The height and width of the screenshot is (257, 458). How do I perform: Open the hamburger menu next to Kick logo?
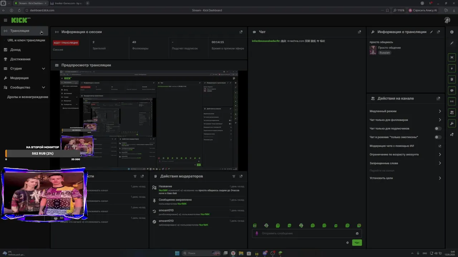(5, 20)
